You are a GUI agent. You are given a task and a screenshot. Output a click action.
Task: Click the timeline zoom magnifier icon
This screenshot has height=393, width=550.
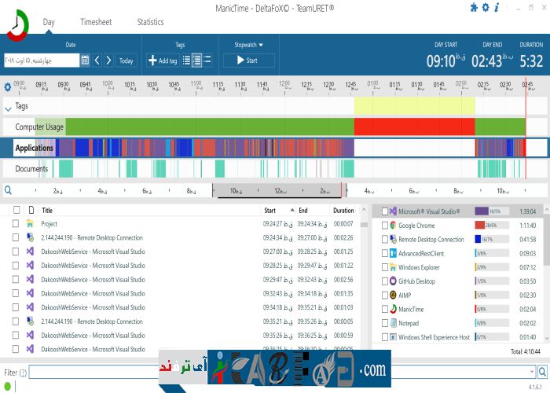tap(8, 190)
